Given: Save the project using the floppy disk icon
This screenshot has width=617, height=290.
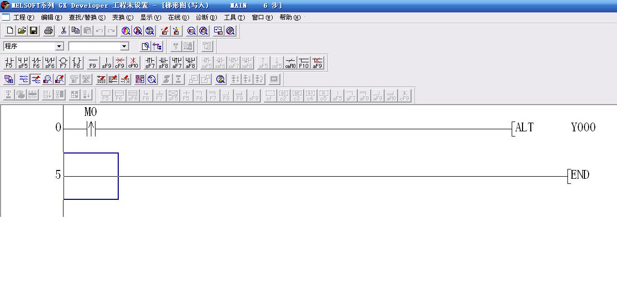Looking at the screenshot, I should click(34, 31).
